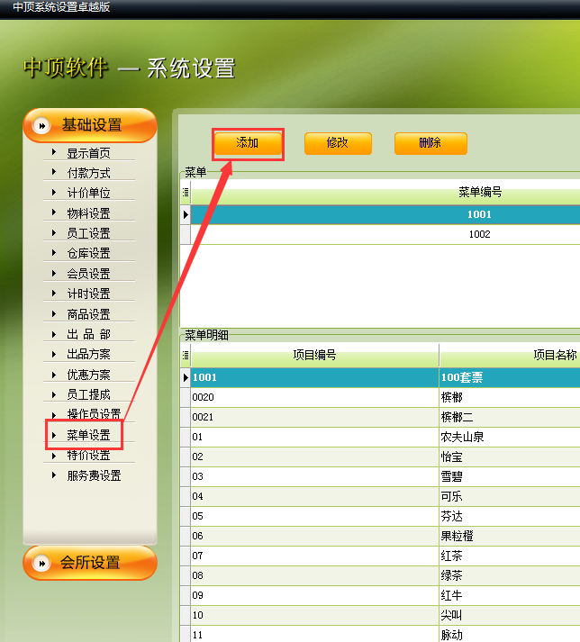
Task: Click the 项目名称 column header
Action: pyautogui.click(x=510, y=355)
